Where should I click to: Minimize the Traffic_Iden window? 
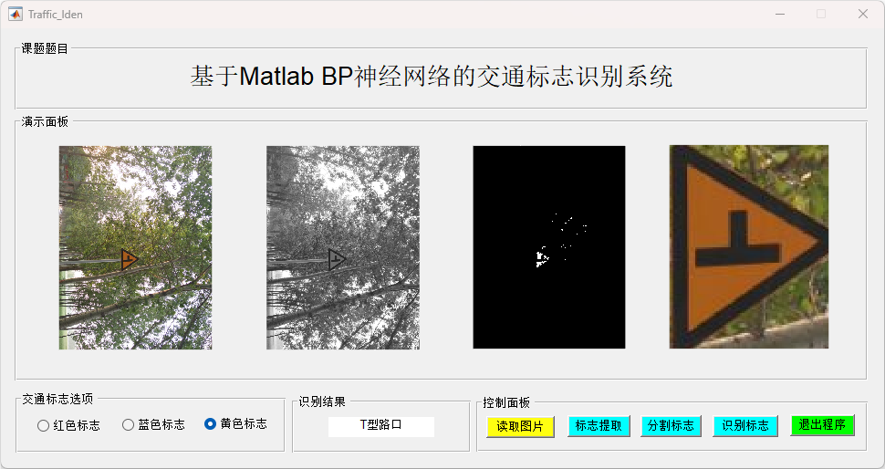780,14
